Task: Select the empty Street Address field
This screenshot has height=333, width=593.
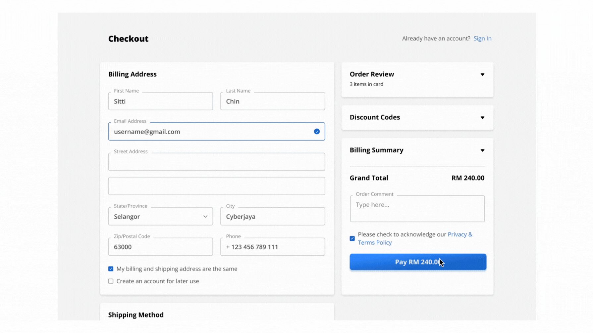Action: tap(216, 162)
